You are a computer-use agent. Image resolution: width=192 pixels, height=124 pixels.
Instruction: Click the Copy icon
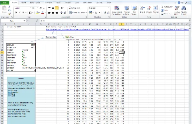pyautogui.click(x=9, y=10)
